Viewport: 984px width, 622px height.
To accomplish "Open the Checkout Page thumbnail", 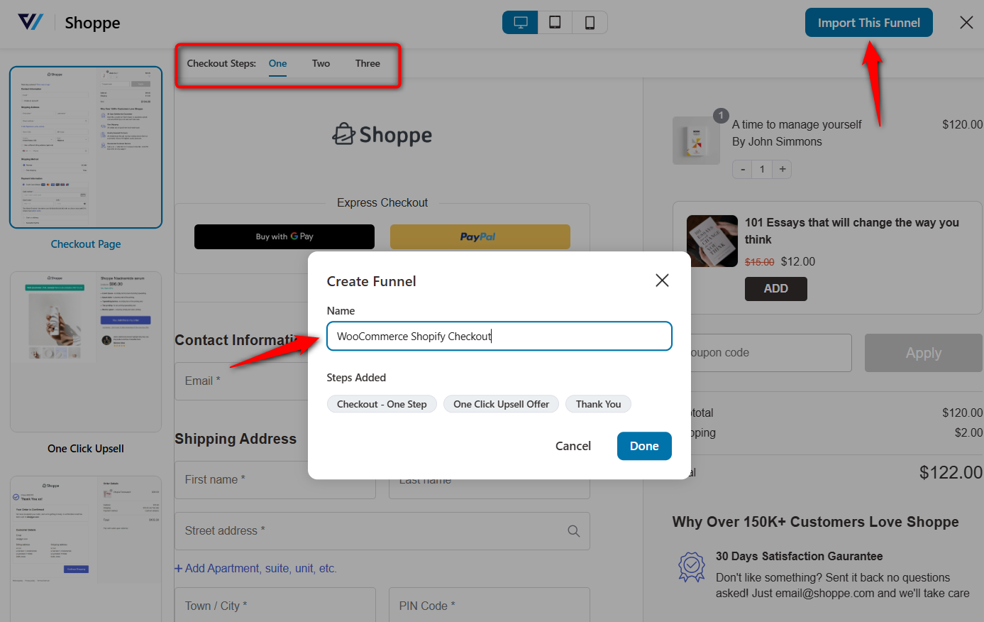I will coord(86,148).
